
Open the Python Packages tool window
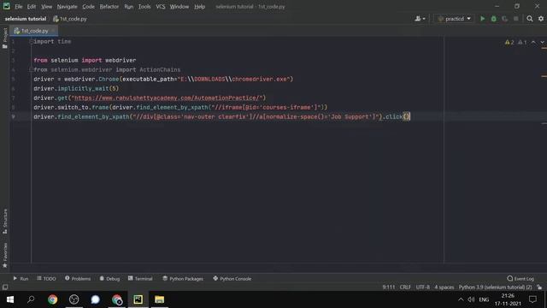point(183,279)
